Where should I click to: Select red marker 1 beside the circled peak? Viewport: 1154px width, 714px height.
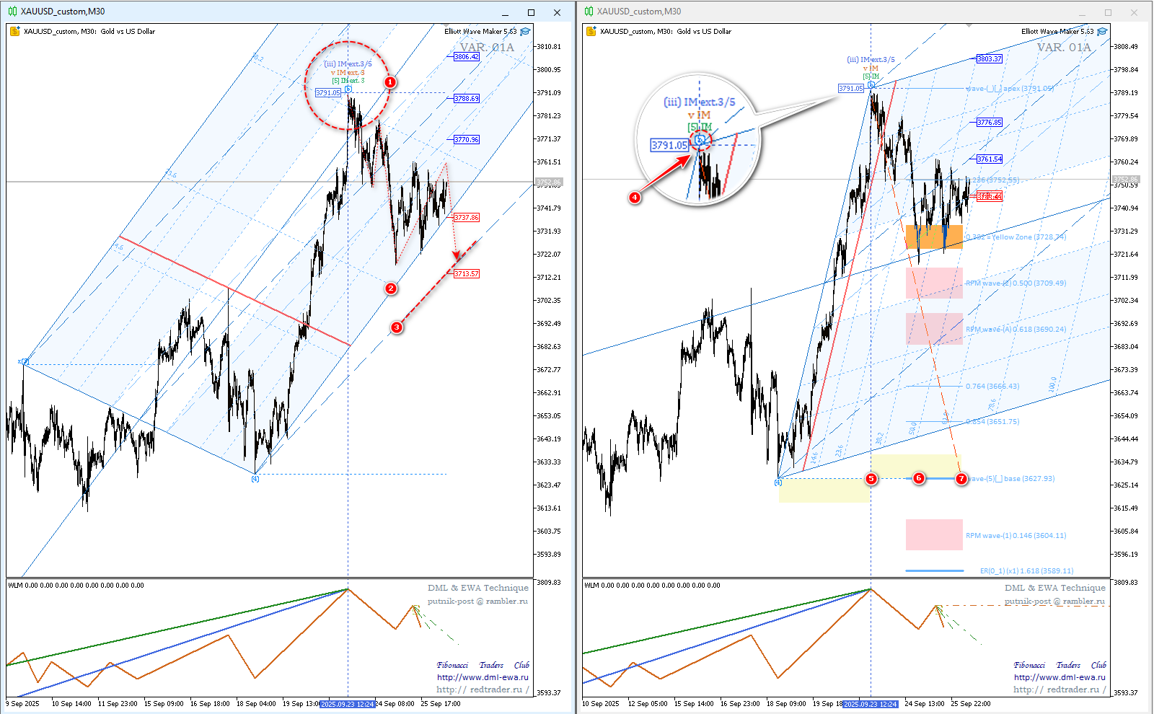point(389,82)
